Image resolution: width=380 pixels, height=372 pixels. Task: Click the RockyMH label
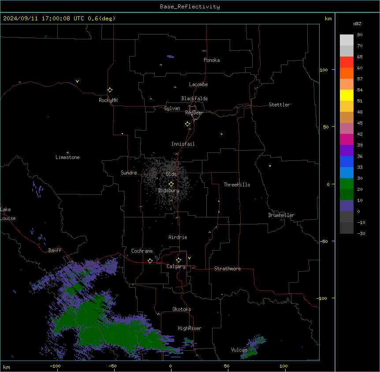click(x=108, y=100)
